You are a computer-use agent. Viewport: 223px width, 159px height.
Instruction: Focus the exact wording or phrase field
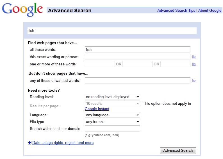coord(138,57)
